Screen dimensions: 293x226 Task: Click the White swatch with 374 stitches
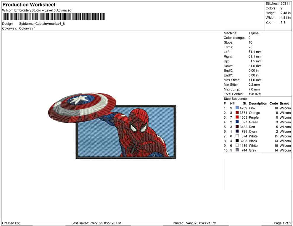237,136
